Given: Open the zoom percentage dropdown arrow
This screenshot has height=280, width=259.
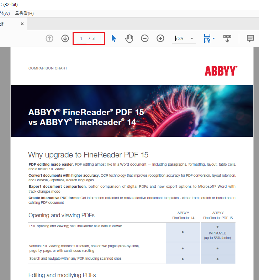Looking at the screenshot, I should [192, 38].
